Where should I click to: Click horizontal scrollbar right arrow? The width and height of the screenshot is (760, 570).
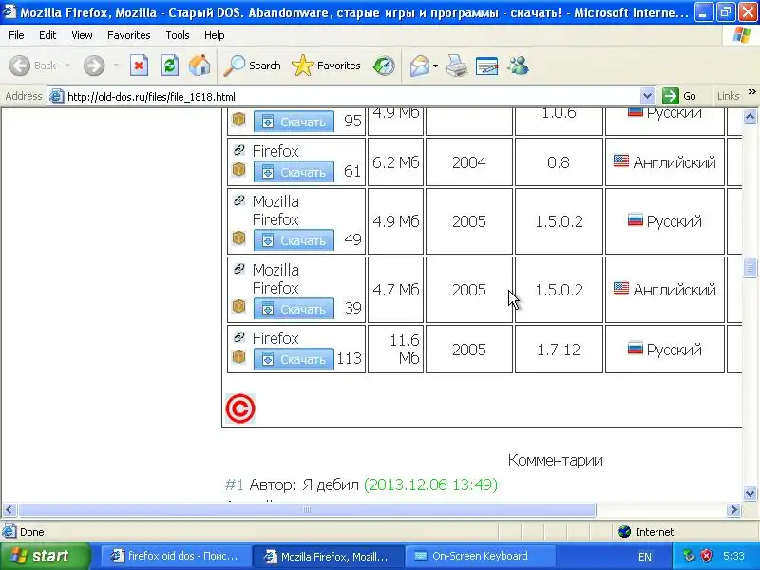click(x=733, y=510)
